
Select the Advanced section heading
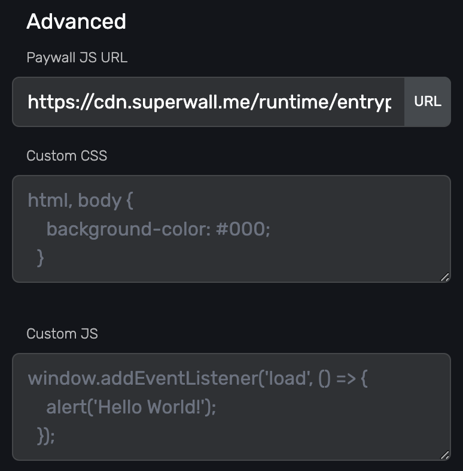76,22
